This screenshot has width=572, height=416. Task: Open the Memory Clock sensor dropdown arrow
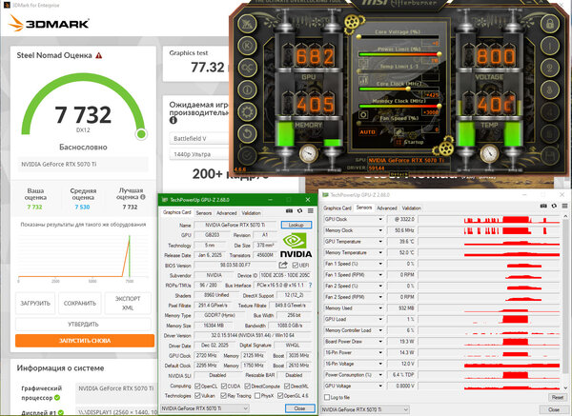(380, 230)
